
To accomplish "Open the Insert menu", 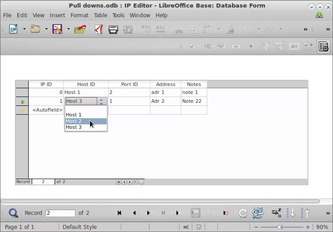I will tap(57, 15).
